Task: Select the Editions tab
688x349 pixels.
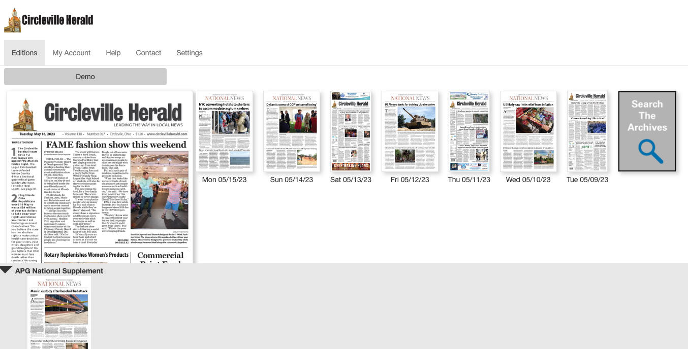Action: [24, 53]
